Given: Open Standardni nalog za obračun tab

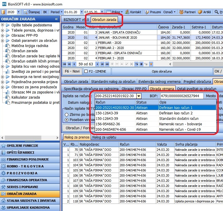Looking at the screenshot, I should click(113, 81).
